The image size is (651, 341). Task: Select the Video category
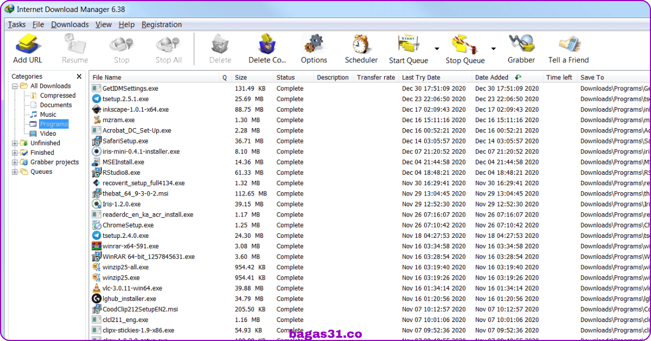click(48, 134)
